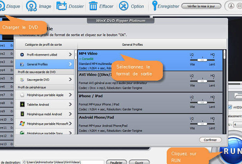Select the iPhone / iPad profile
Screen dimensions: 242x164
[150, 103]
